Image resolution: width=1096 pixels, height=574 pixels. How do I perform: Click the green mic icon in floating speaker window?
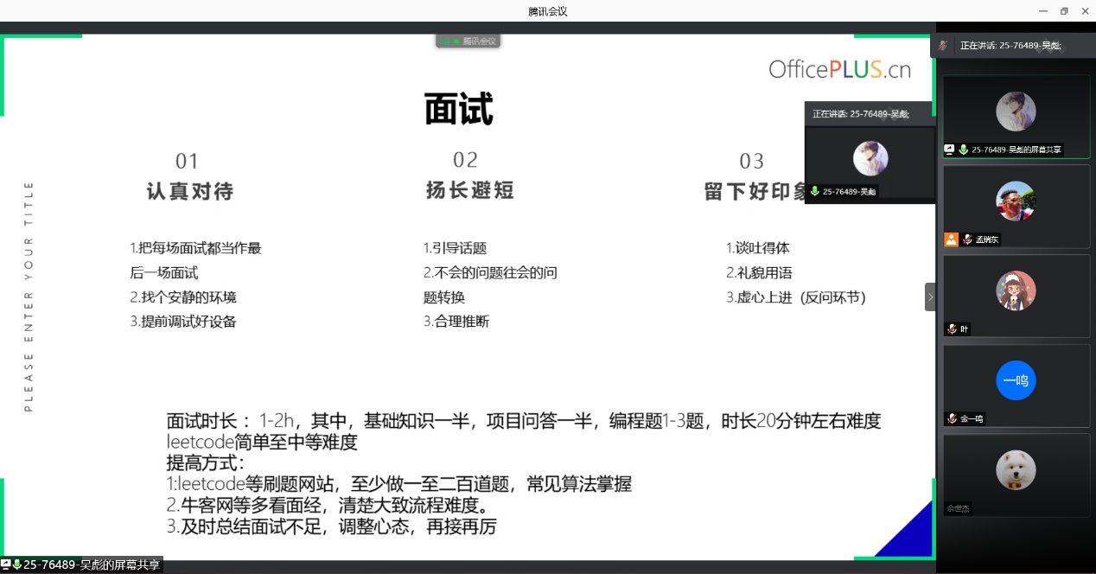pos(814,191)
